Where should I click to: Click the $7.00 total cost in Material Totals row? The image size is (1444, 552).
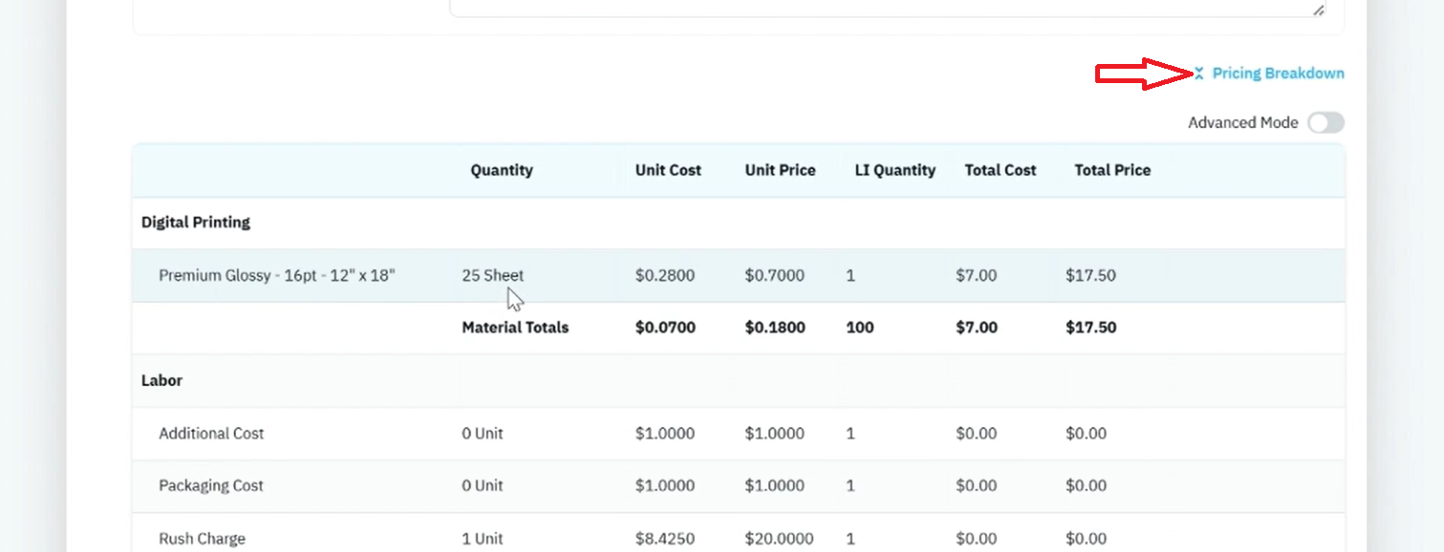point(977,328)
